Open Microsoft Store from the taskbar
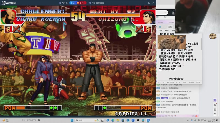This screenshot has height=123, width=220. point(123,120)
